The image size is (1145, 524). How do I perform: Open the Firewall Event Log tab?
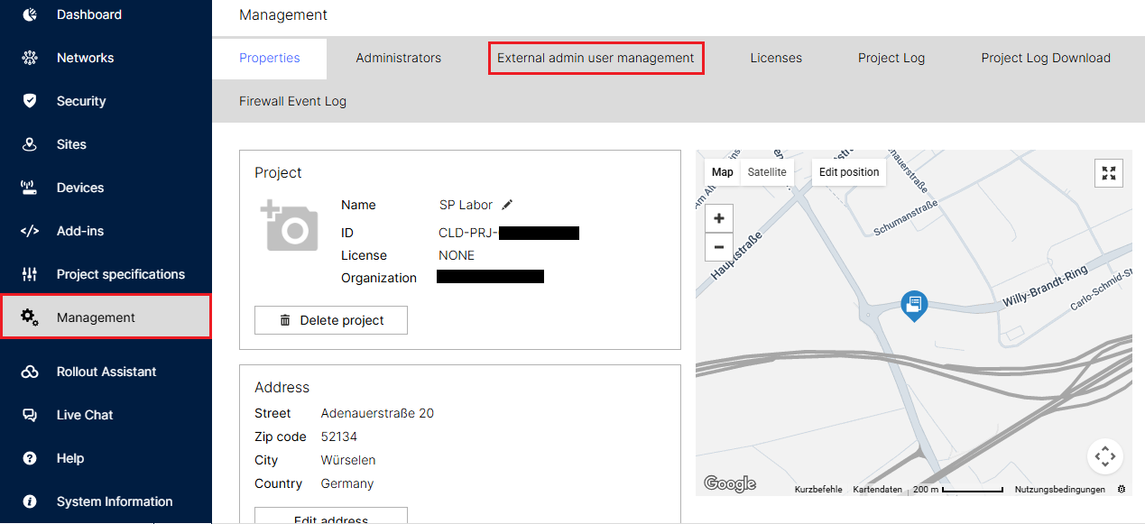click(x=291, y=101)
